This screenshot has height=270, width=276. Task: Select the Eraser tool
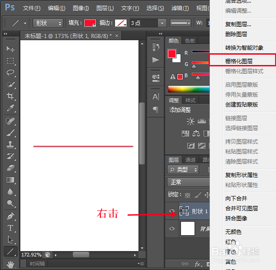(x=10, y=168)
